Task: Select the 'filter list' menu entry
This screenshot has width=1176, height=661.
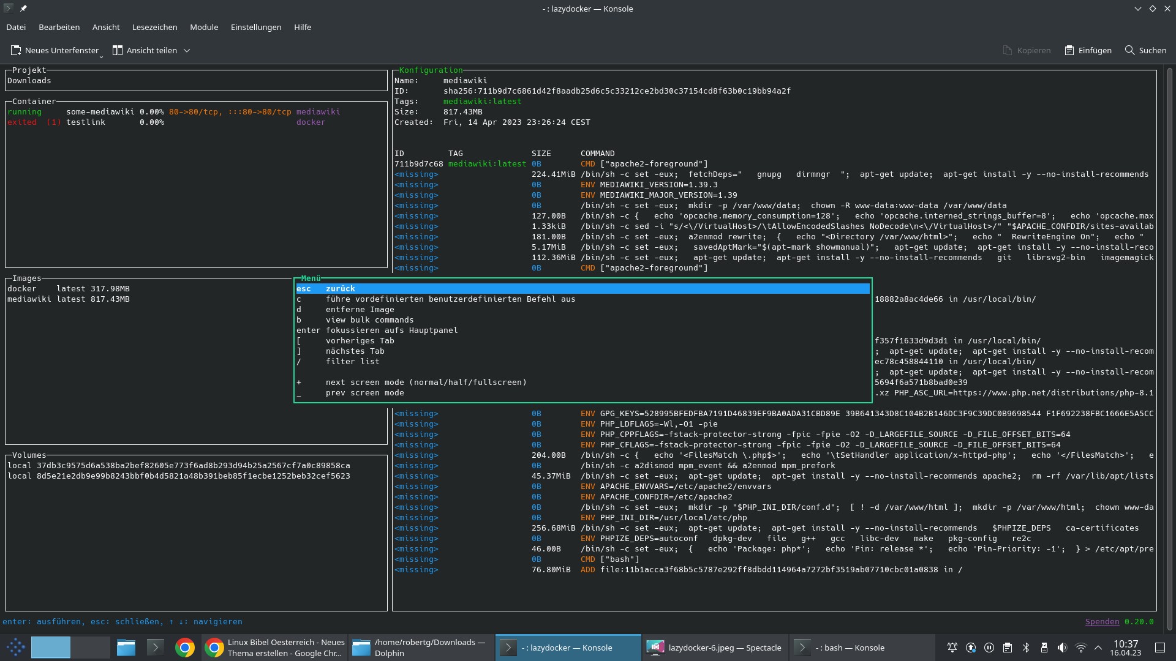Action: 582,361
